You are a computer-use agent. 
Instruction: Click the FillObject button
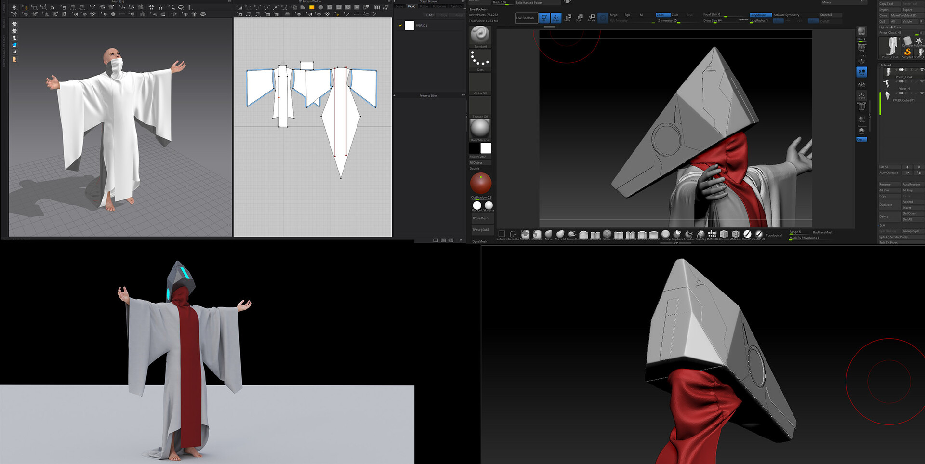[x=480, y=162]
